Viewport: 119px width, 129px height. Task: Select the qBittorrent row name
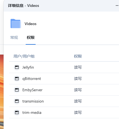tap(31, 79)
